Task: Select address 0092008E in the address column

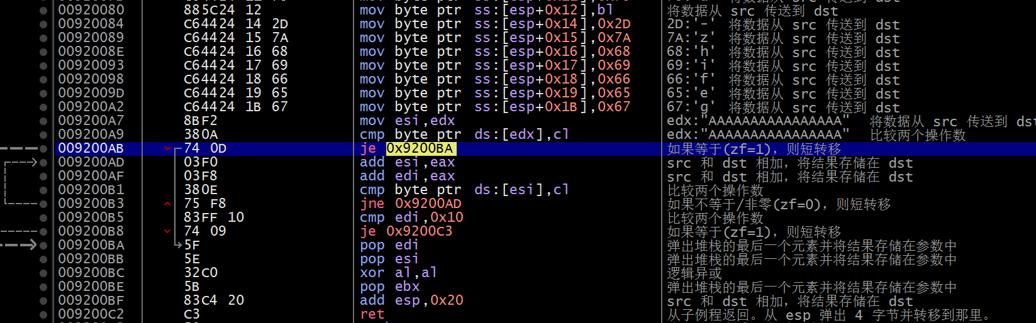Action: click(x=91, y=52)
